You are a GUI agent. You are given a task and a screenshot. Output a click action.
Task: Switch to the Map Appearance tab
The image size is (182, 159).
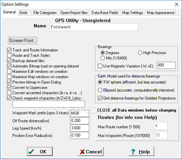click(x=161, y=13)
